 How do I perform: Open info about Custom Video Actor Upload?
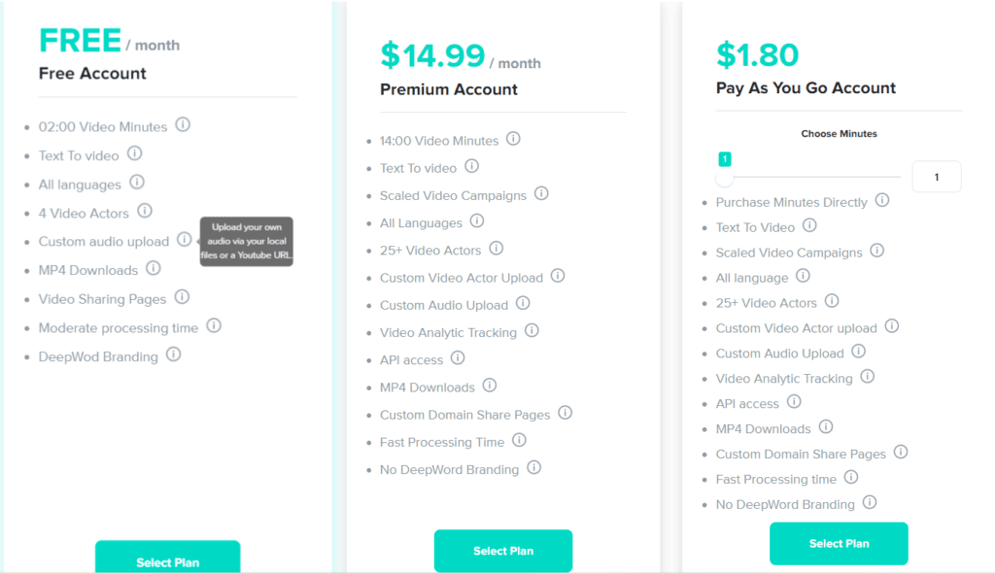point(558,277)
